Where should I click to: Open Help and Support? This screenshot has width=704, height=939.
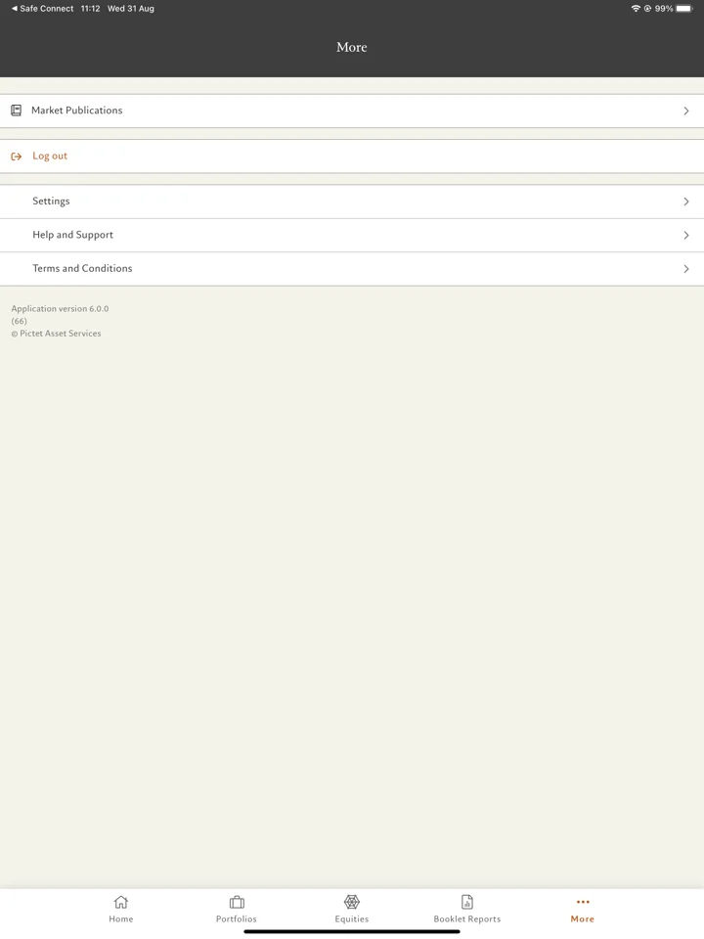(x=352, y=236)
